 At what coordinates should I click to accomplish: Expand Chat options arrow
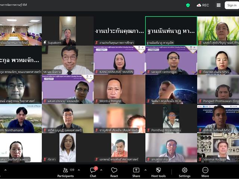point(101,170)
